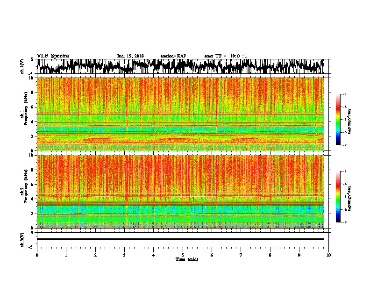Image resolution: width=370 pixels, height=286 pixels.
Task: Click the "-3" label on ch.1 color scale
Action: click(x=345, y=94)
